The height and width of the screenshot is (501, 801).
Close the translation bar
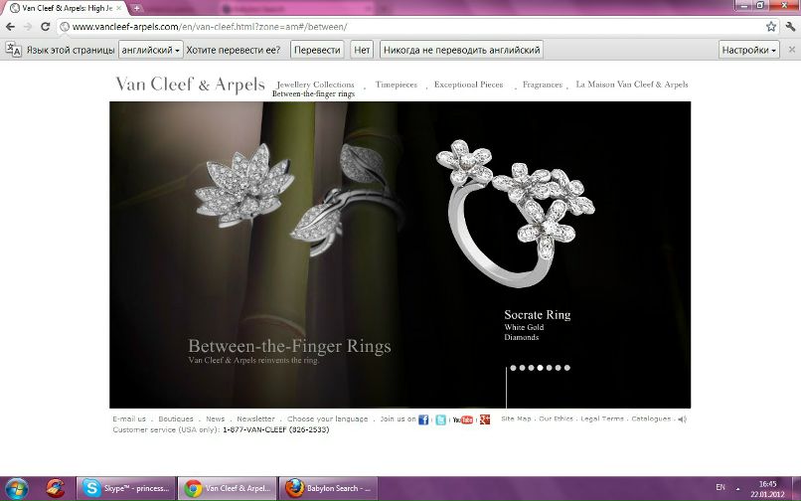tap(790, 49)
